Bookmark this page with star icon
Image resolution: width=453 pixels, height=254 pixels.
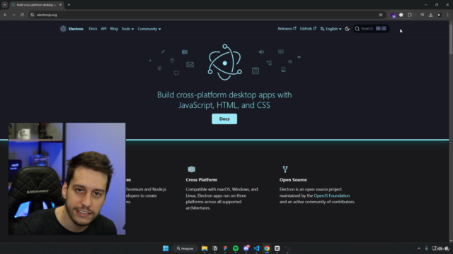[381, 15]
